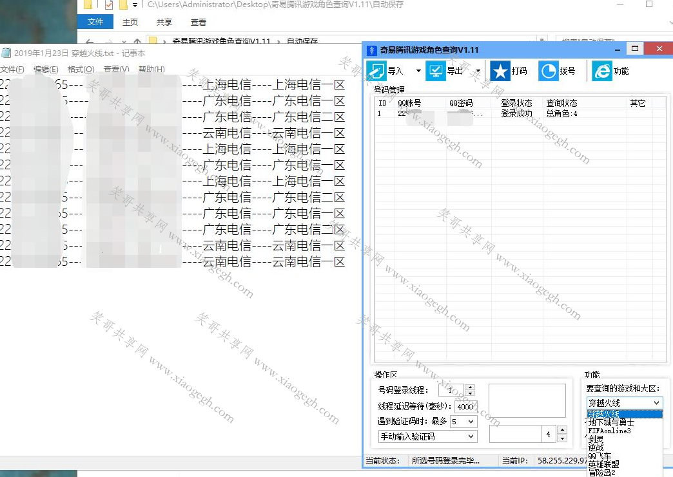Choose QQ飞车 from the game list
Viewport: 673px width, 477px height.
(625, 456)
